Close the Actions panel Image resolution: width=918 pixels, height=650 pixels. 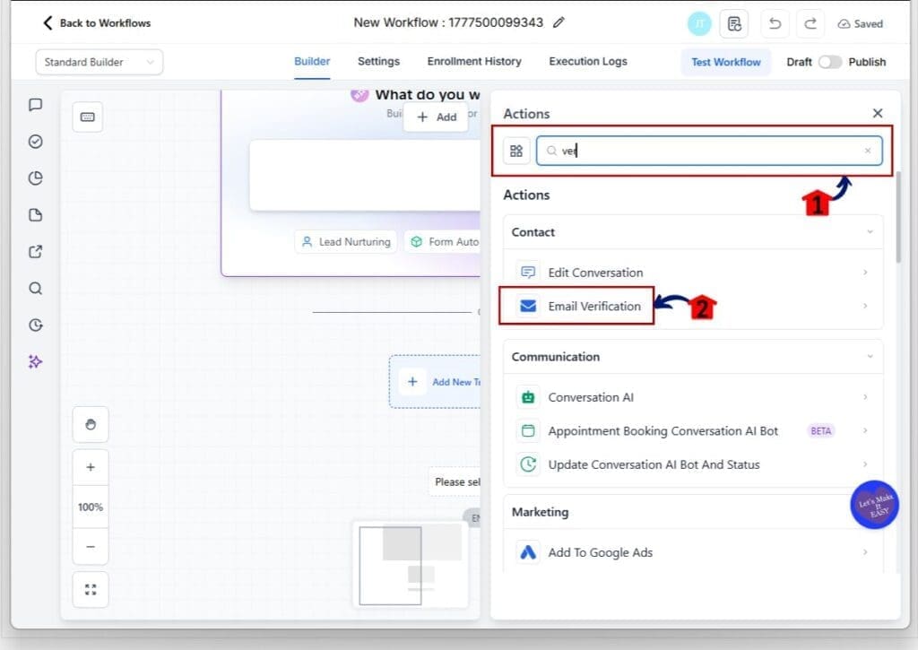point(877,114)
